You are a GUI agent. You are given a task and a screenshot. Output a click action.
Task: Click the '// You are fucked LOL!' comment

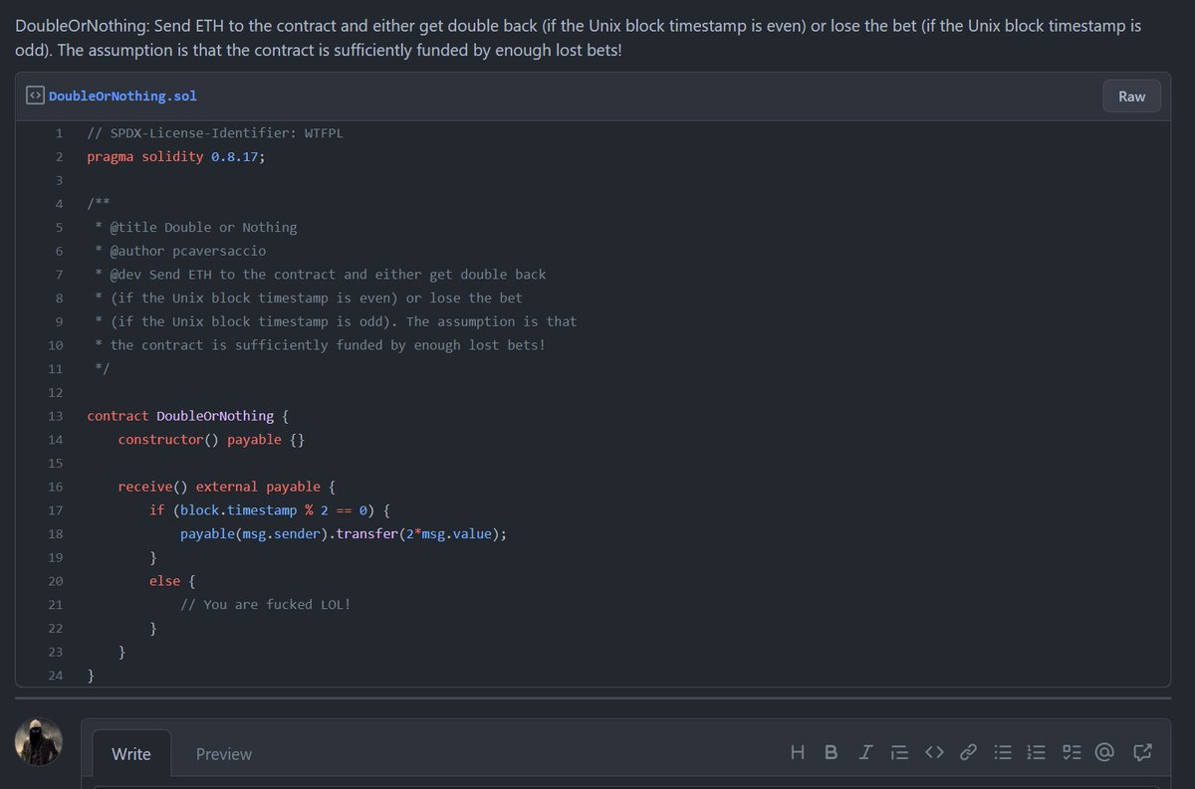click(x=266, y=605)
